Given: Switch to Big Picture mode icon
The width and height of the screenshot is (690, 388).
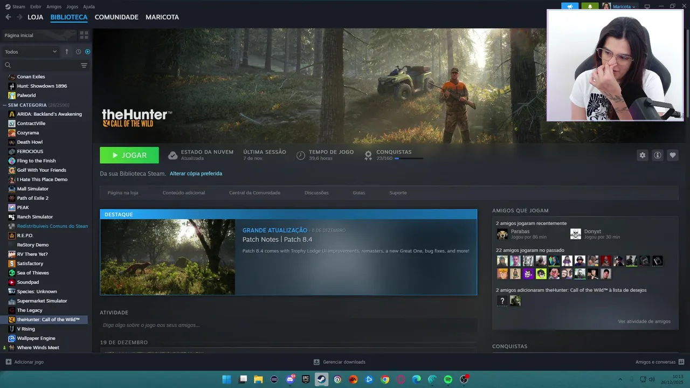Looking at the screenshot, I should click(x=647, y=6).
